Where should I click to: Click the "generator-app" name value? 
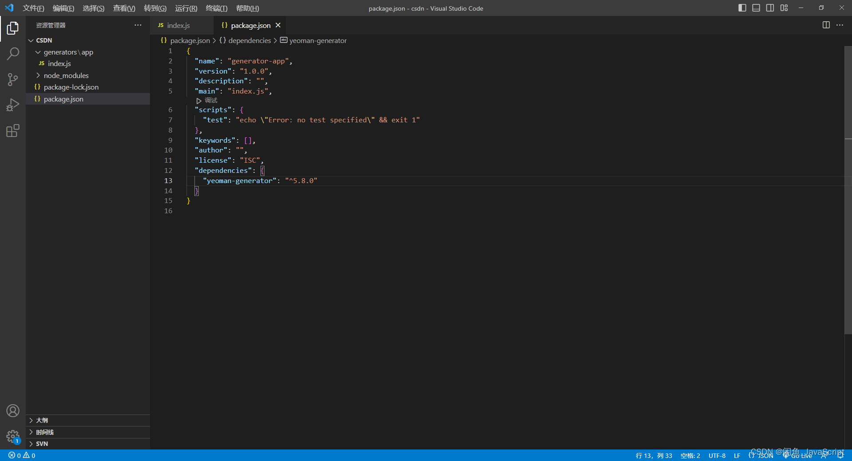pyautogui.click(x=258, y=61)
